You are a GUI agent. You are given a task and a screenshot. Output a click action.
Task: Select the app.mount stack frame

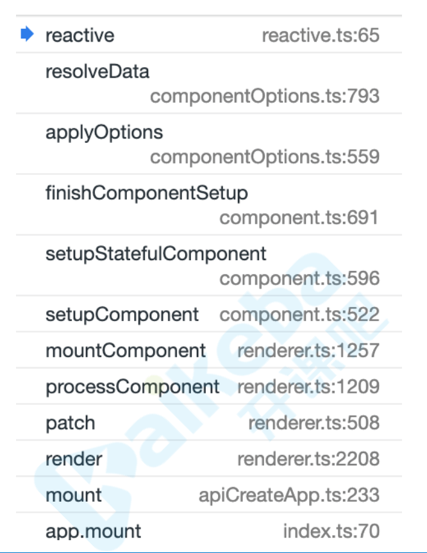pos(209,531)
